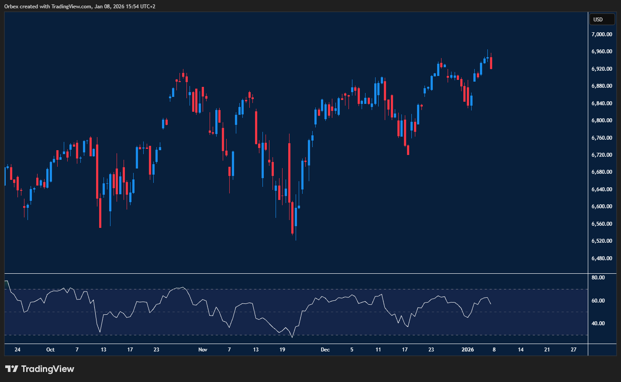
Task: Click the Oct label on the time axis
Action: (50, 349)
